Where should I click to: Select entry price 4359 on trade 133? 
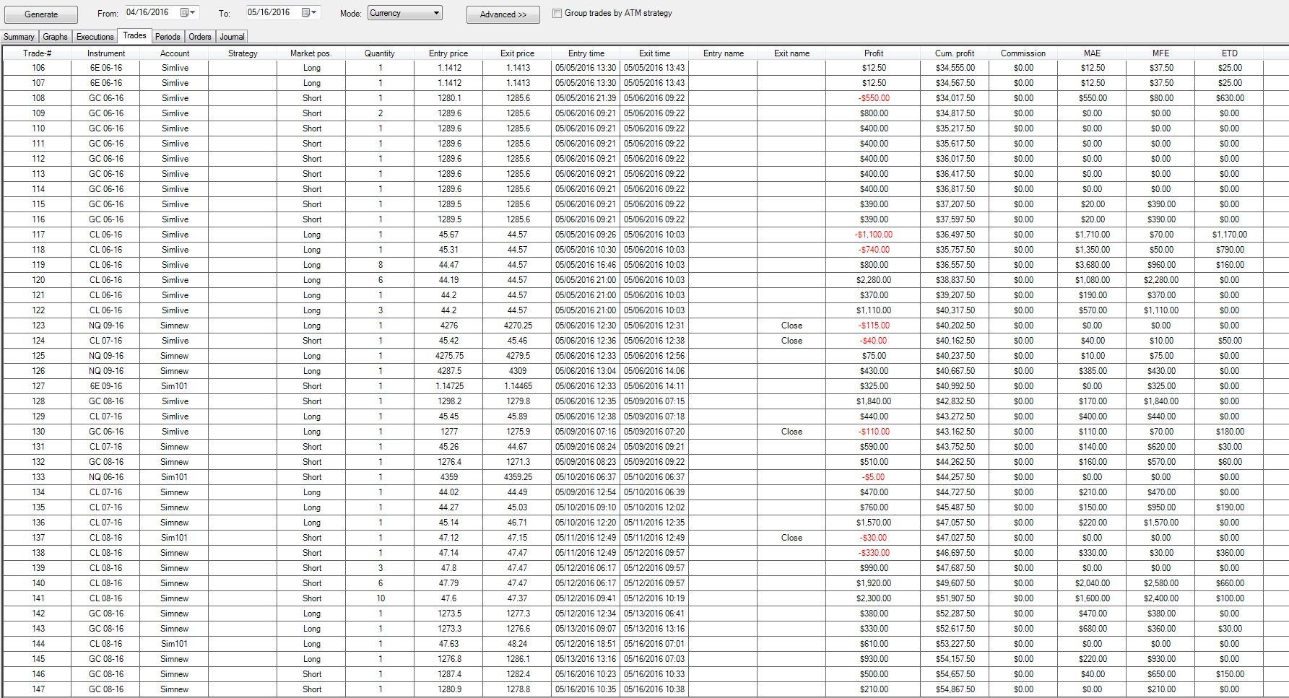(448, 477)
